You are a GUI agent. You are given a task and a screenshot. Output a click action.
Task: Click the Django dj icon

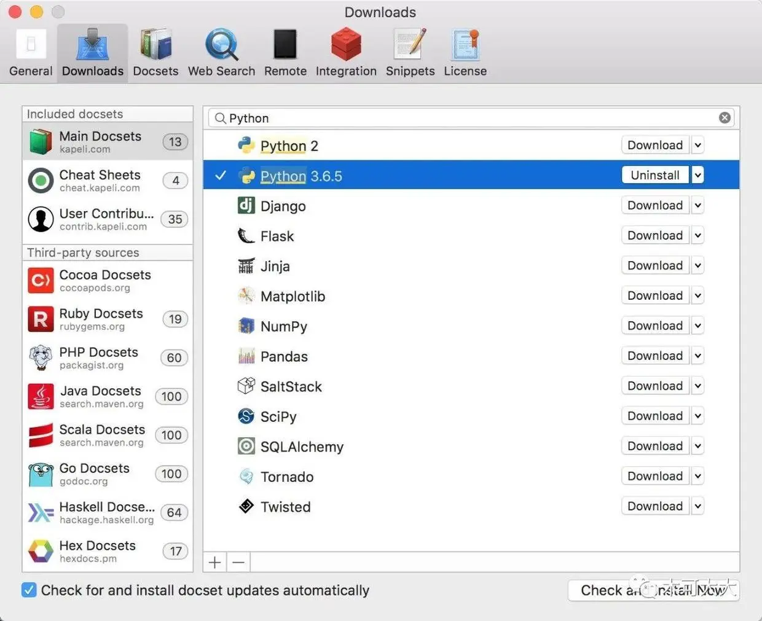[x=246, y=205]
